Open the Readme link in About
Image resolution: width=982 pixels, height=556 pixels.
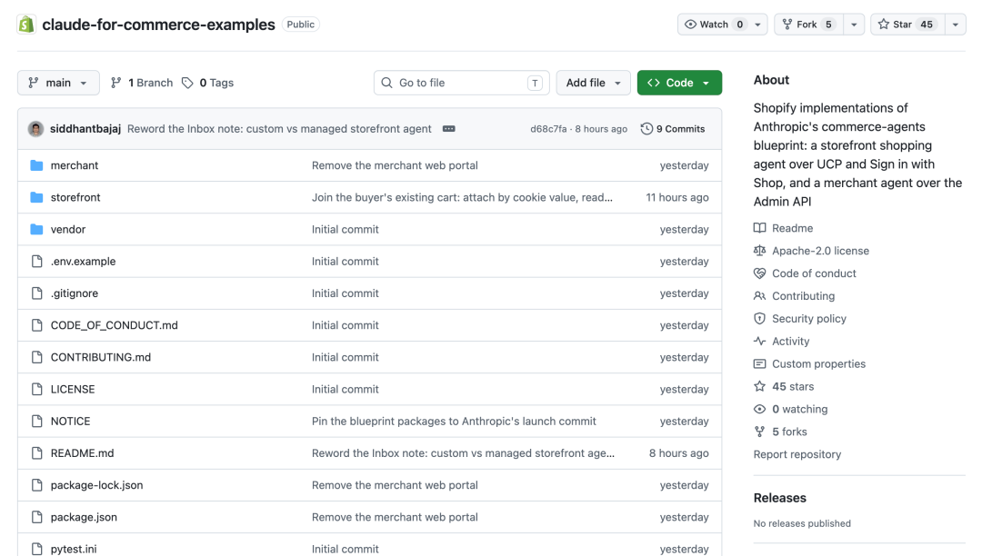792,228
